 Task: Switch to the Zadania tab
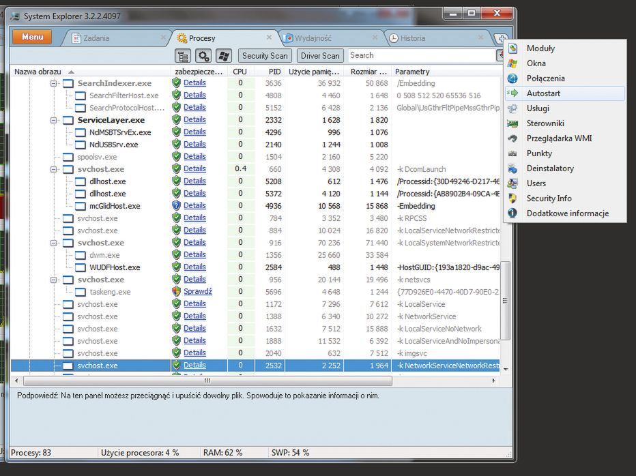point(117,38)
